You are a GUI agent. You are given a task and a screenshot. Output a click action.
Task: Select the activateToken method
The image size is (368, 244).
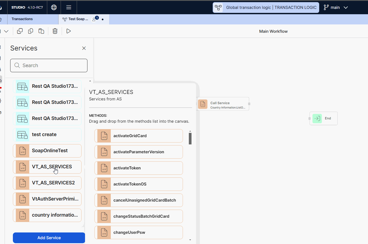(x=139, y=168)
